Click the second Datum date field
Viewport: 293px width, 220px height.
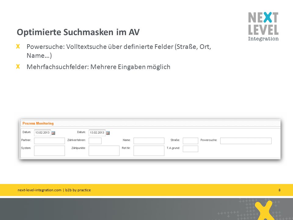(x=97, y=133)
